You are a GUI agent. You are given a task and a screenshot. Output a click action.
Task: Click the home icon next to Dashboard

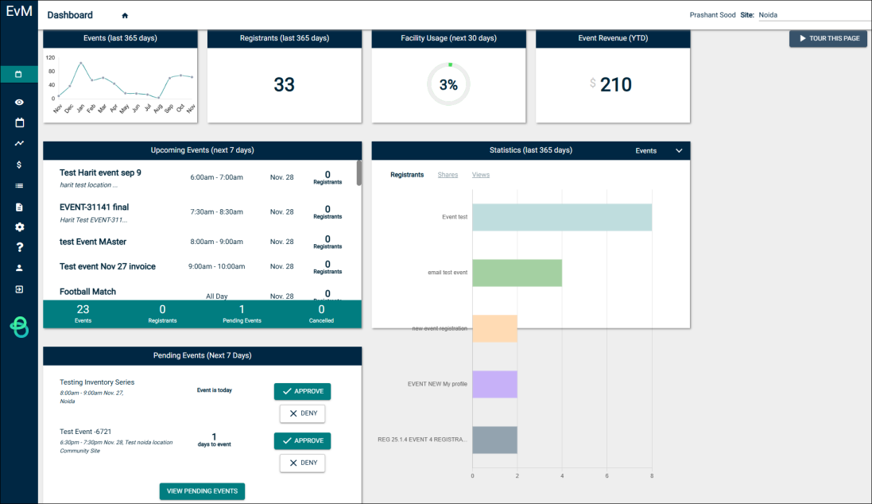pos(125,16)
